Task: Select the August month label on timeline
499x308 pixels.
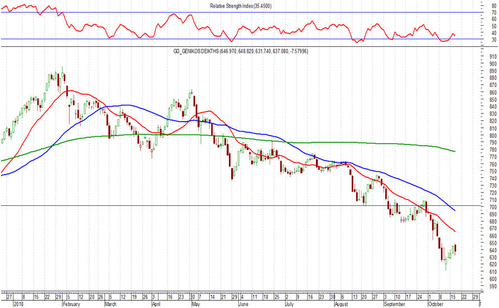Action: [342, 304]
